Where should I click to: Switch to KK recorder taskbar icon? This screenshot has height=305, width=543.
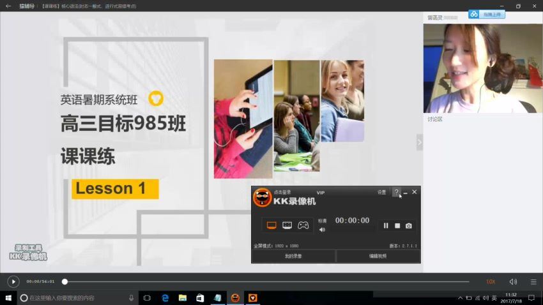pos(235,298)
